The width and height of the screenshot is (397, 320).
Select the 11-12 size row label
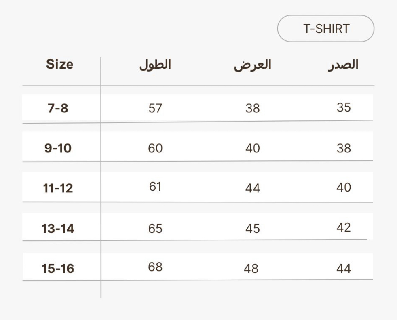coord(58,188)
